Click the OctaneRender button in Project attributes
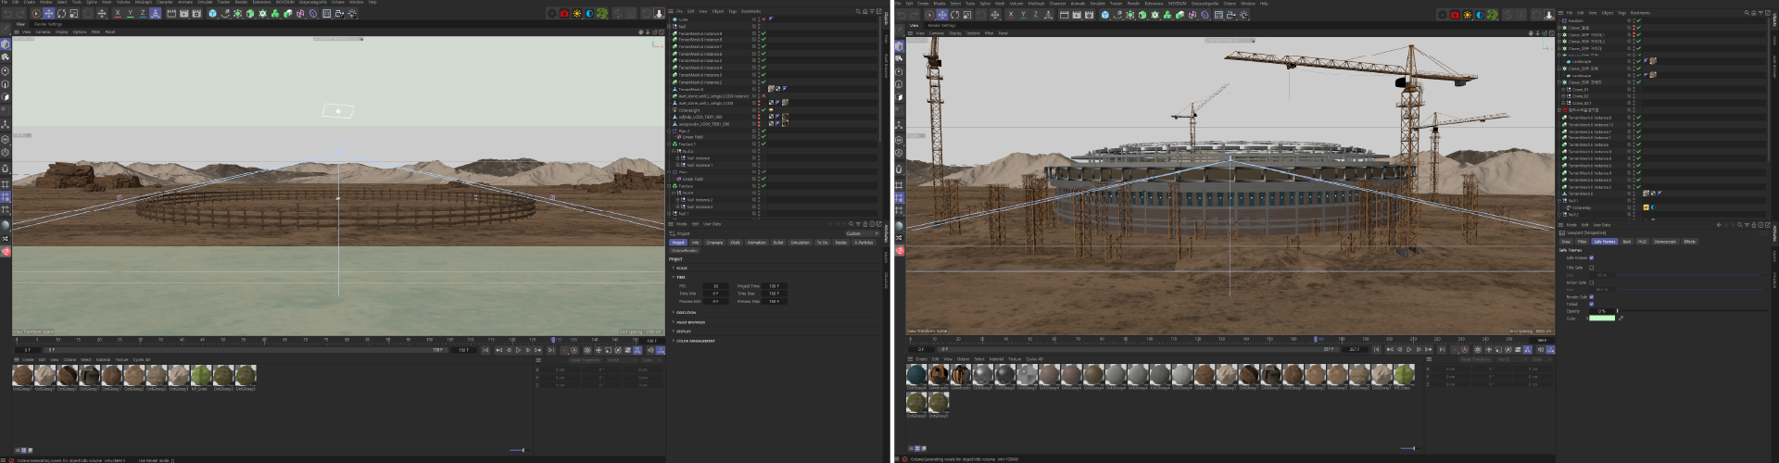The height and width of the screenshot is (463, 1779). click(x=685, y=251)
